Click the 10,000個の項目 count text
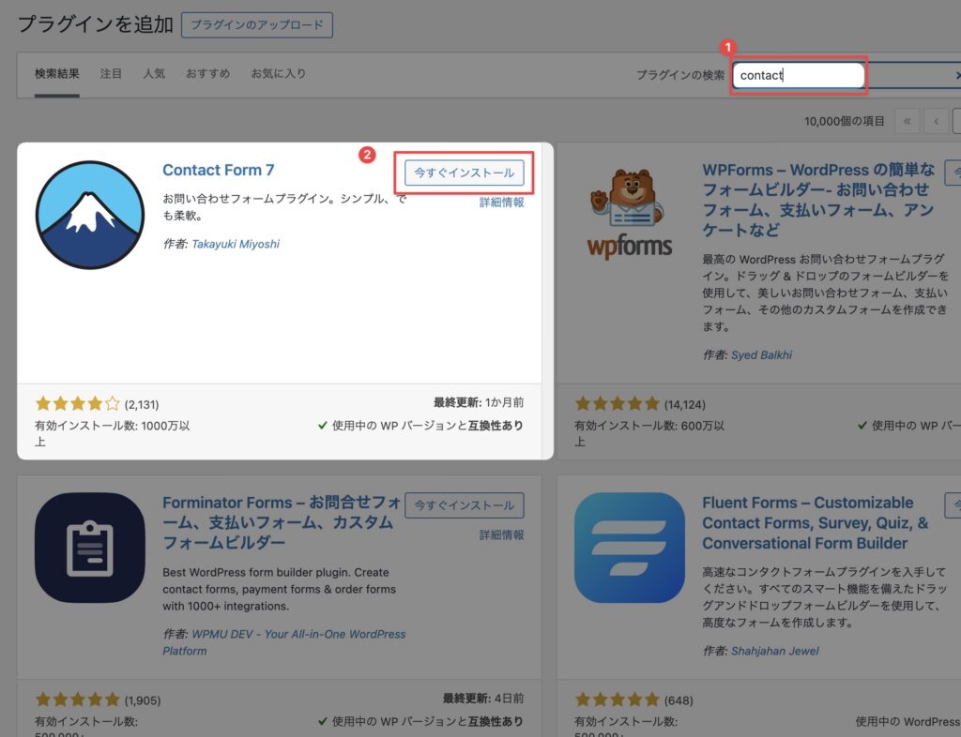This screenshot has width=961, height=737. (845, 121)
